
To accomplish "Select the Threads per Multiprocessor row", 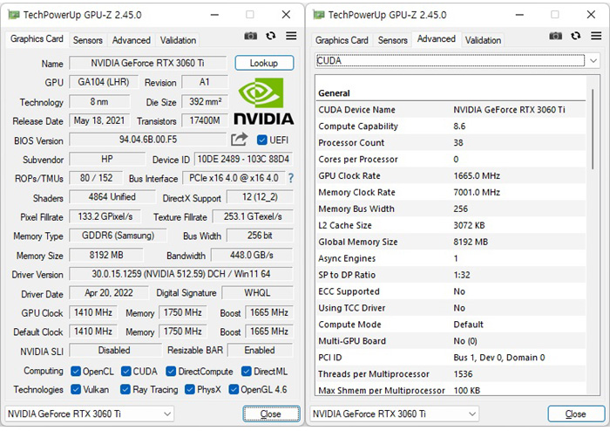I will 451,374.
